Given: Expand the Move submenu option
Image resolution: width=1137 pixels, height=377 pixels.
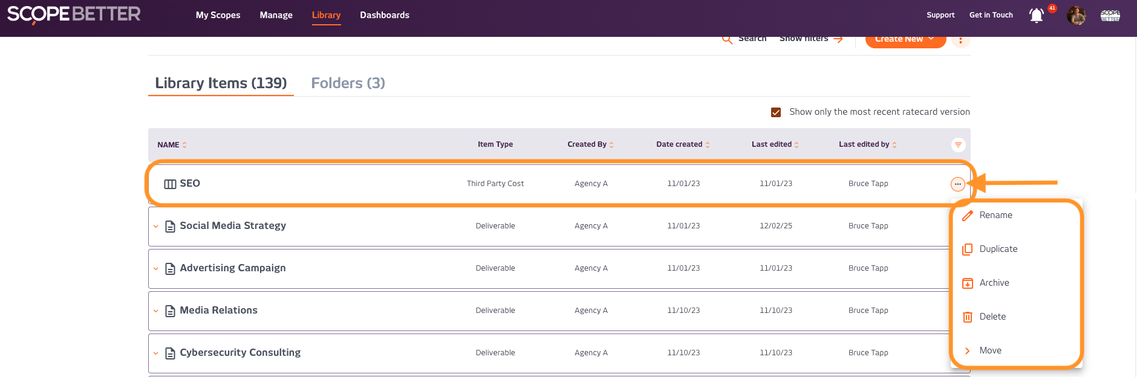Looking at the screenshot, I should coord(990,350).
